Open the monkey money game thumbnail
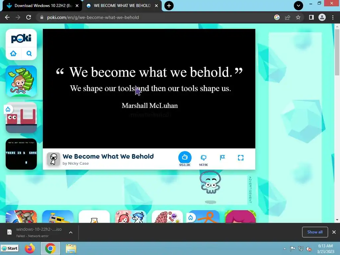 click(21, 81)
